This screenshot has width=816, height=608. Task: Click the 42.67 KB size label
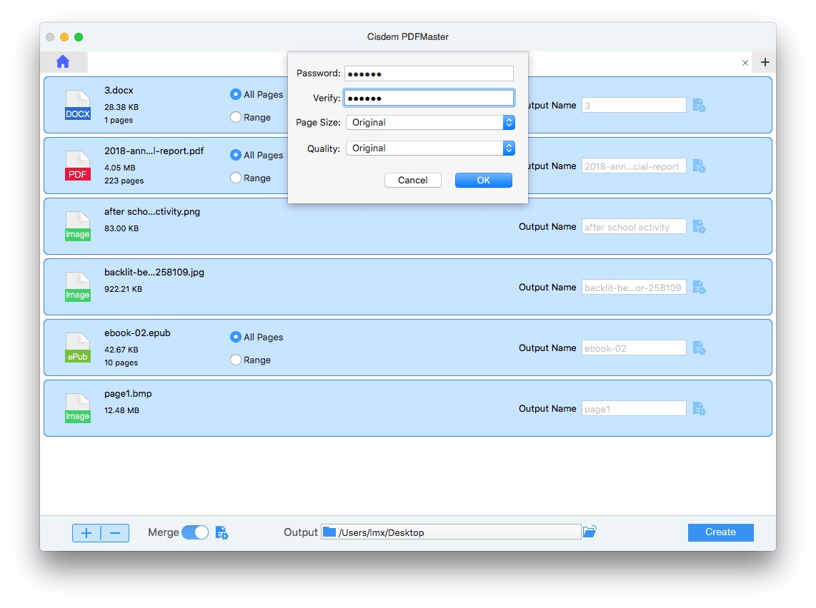(x=121, y=350)
